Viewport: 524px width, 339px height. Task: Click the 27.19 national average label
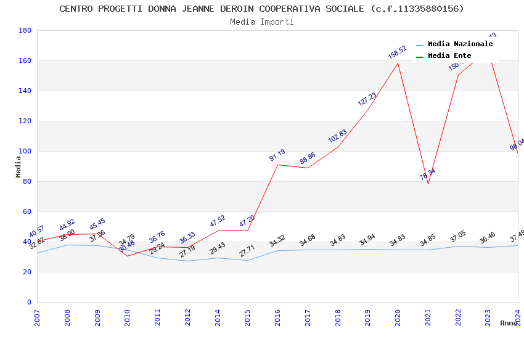(187, 251)
